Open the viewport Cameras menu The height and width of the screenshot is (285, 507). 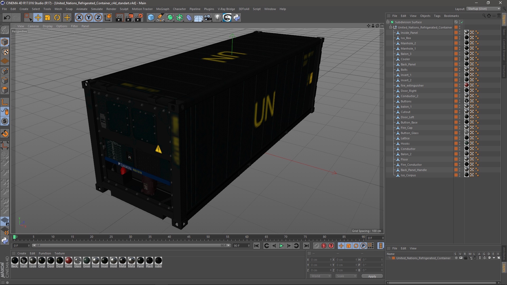33,26
